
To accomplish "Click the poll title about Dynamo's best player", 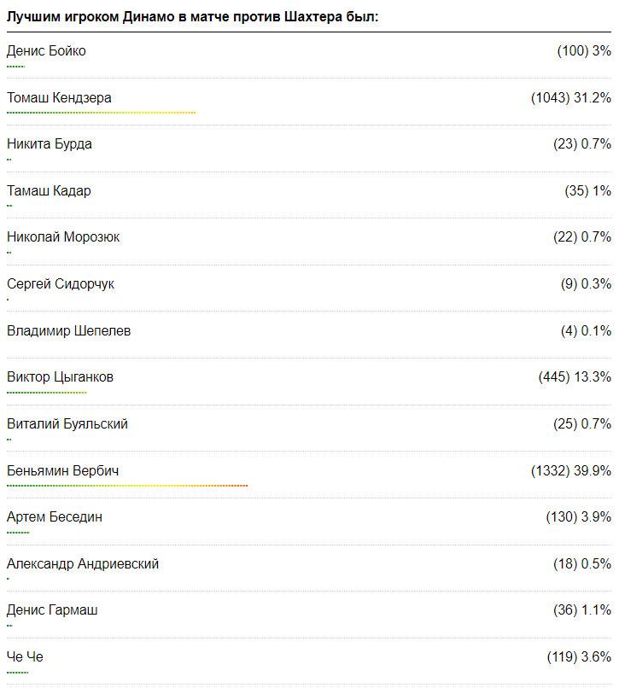I will tap(192, 16).
